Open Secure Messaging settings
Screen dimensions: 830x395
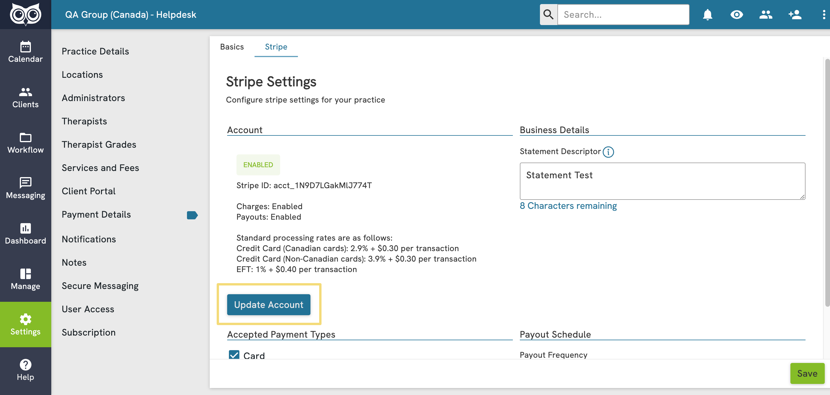coord(100,286)
